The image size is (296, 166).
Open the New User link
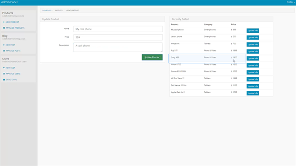pyautogui.click(x=10, y=68)
